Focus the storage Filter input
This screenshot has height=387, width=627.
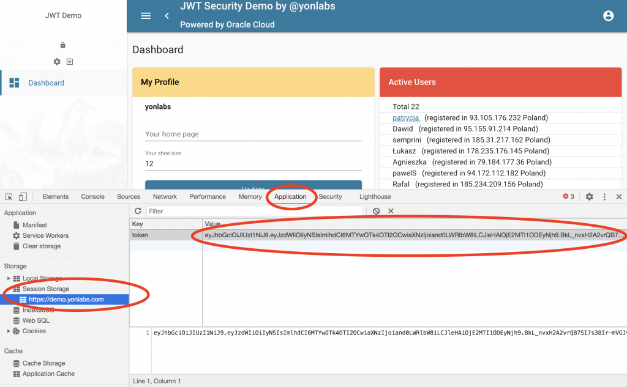click(254, 211)
